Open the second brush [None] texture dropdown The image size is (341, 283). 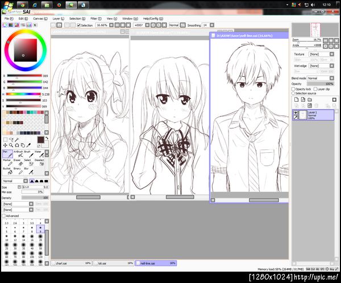pyautogui.click(x=18, y=210)
